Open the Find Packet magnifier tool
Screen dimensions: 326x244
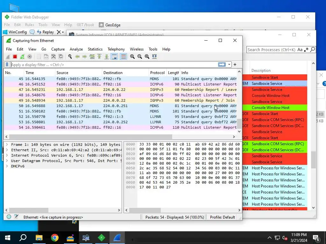tap(70, 57)
